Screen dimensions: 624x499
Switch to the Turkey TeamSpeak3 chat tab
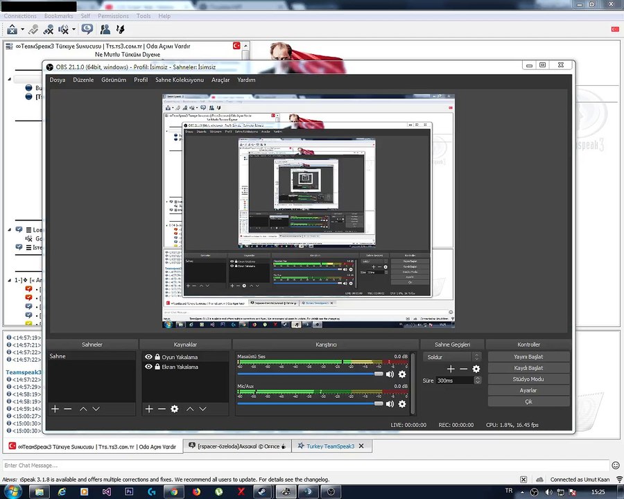pos(330,446)
